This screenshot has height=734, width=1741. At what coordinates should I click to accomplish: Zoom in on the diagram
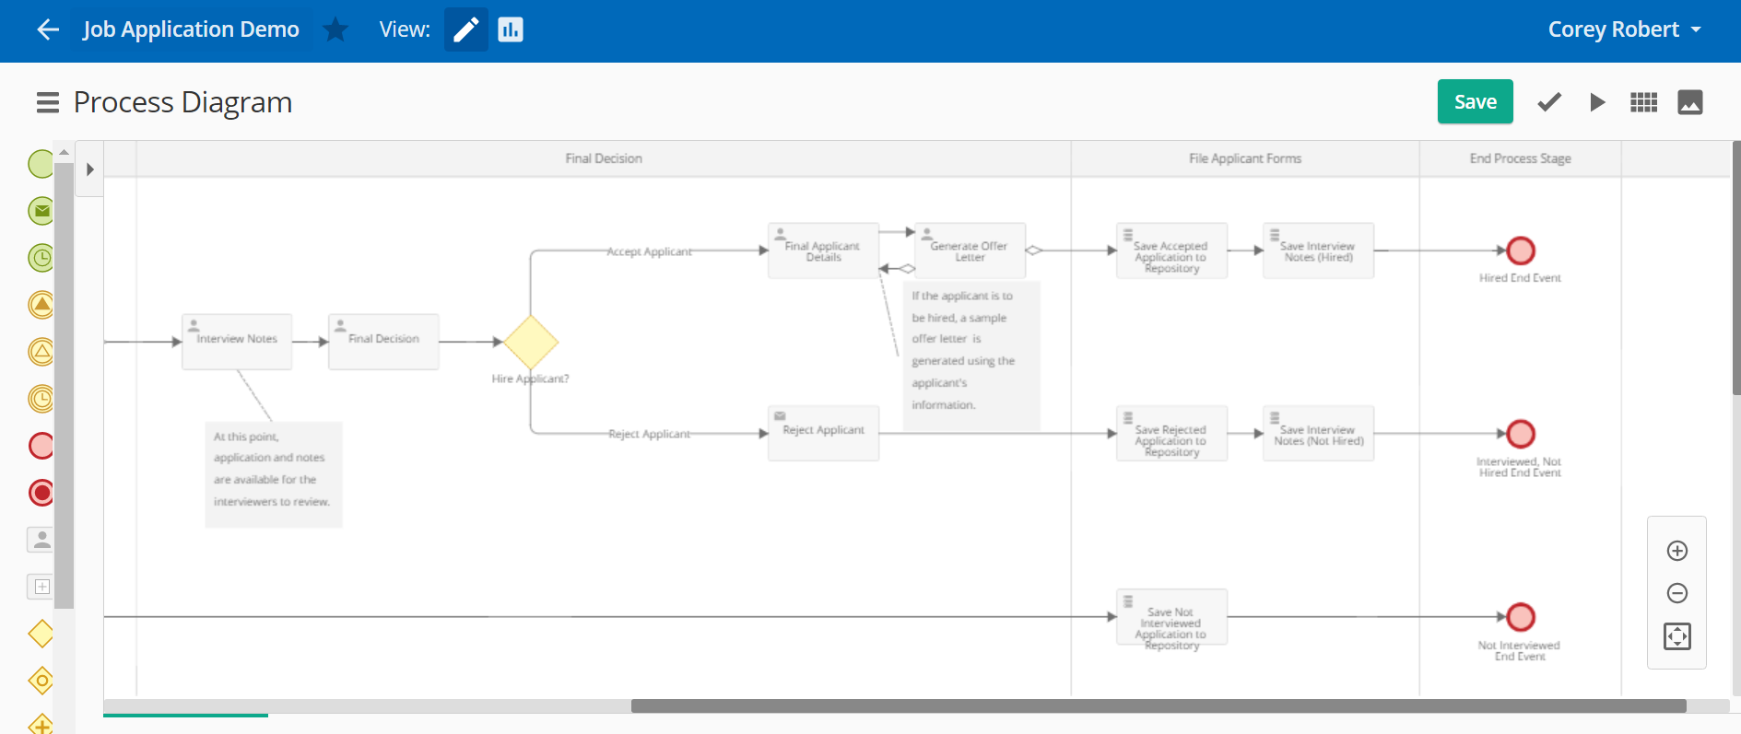pos(1676,551)
